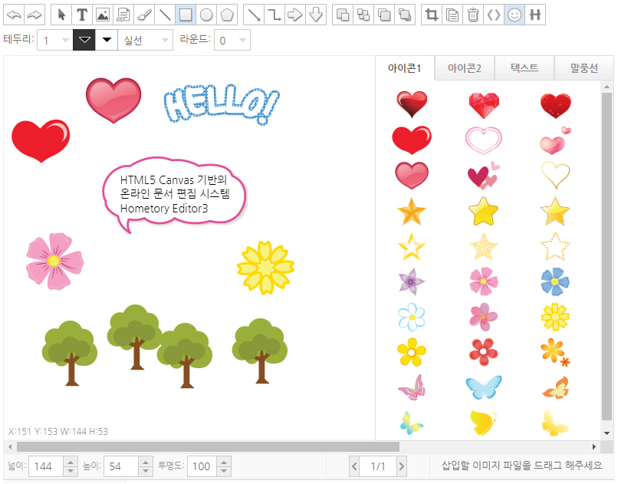Click the canvas horizontal scrollbar right arrow
618x484 pixels.
pos(594,446)
